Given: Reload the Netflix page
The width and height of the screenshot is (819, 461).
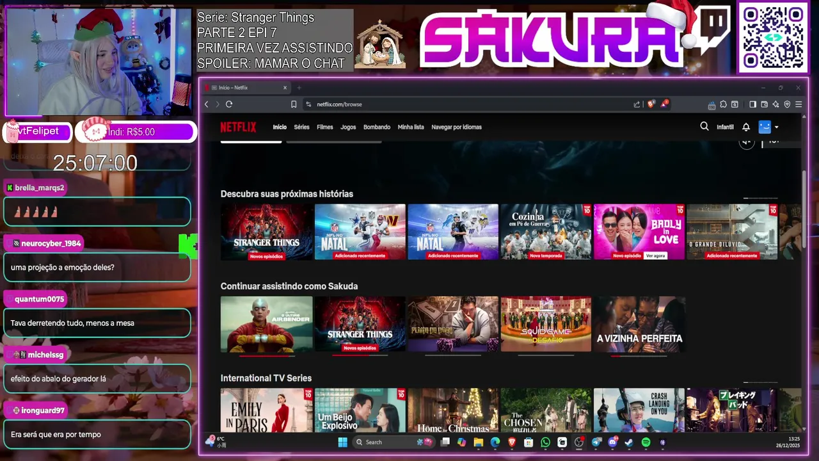Looking at the screenshot, I should tap(229, 104).
